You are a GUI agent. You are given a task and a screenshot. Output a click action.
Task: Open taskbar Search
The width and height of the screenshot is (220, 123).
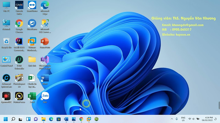13,119
